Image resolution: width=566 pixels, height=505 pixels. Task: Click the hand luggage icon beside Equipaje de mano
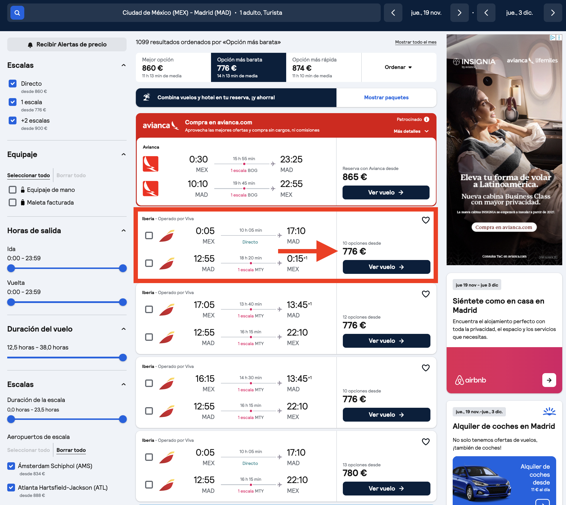pos(23,190)
